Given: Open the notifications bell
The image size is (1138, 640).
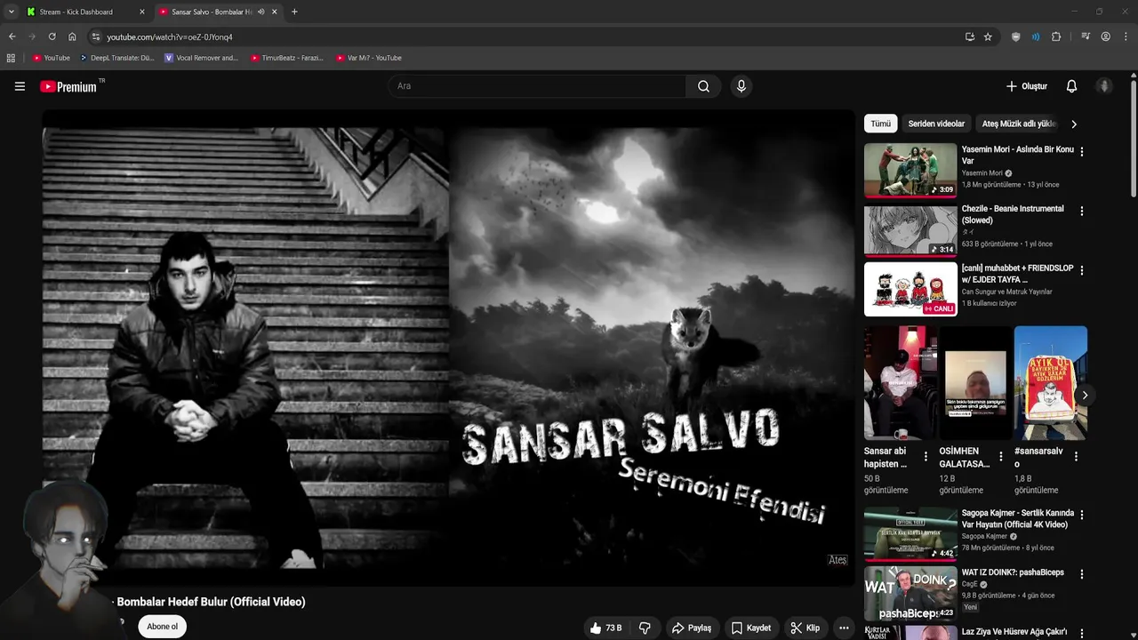Looking at the screenshot, I should click(x=1071, y=86).
